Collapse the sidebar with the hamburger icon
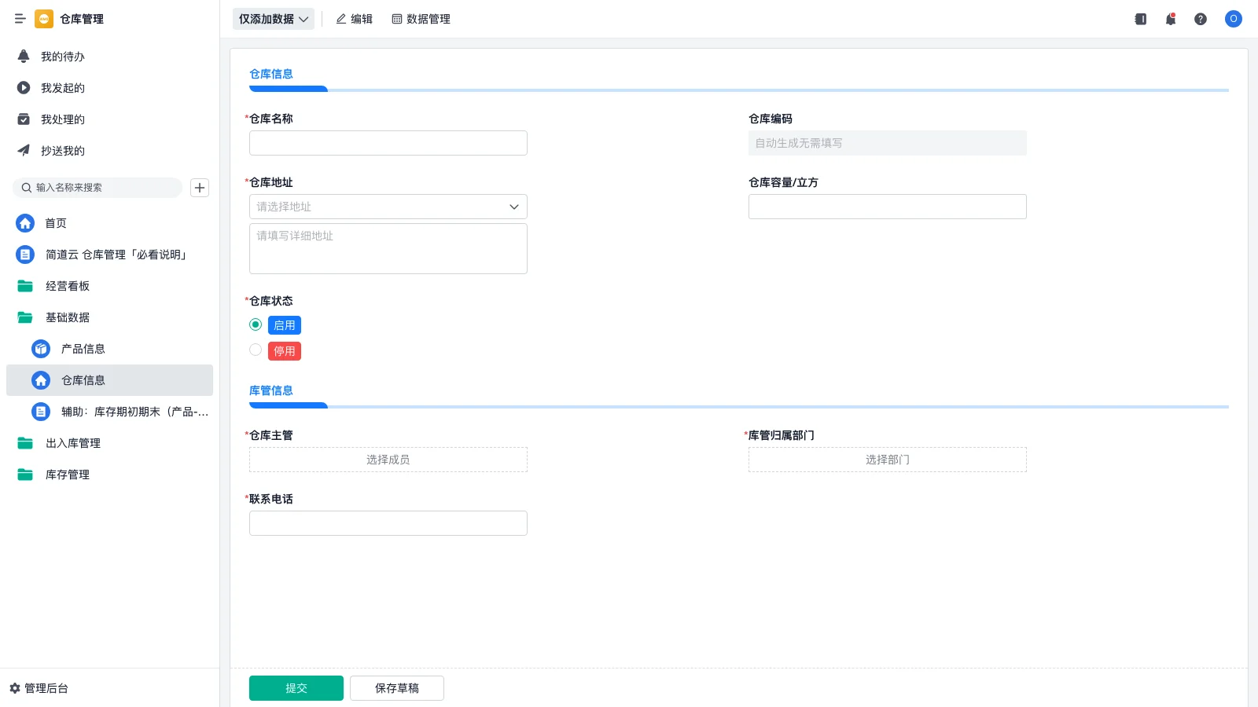The width and height of the screenshot is (1258, 707). click(20, 19)
